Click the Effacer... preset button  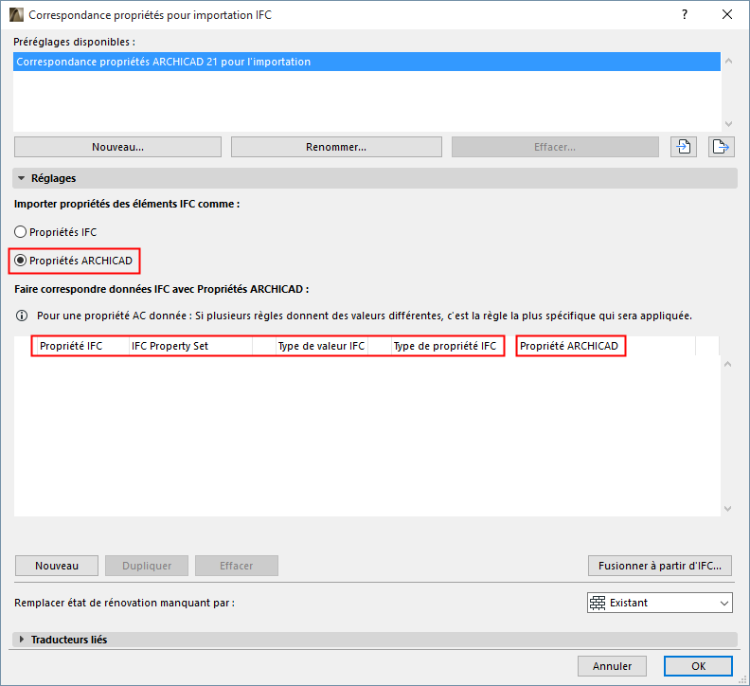click(x=555, y=147)
